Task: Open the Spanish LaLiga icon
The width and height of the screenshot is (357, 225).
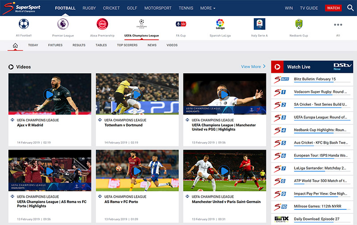Action: 220,24
